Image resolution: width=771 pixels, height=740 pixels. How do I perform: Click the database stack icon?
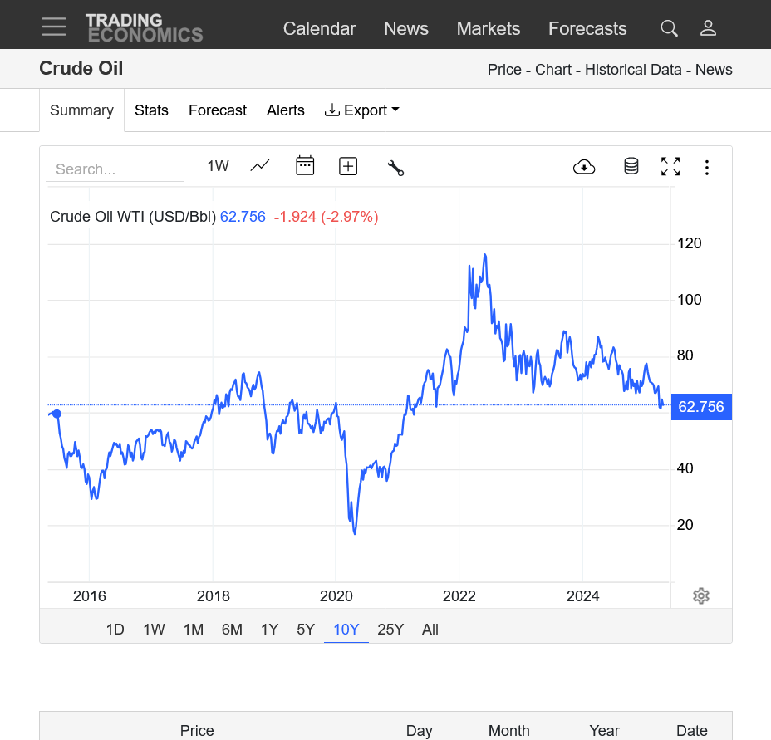631,167
